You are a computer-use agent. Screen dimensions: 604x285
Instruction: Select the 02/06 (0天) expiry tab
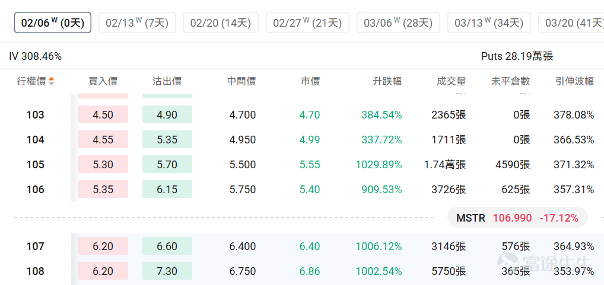point(53,23)
